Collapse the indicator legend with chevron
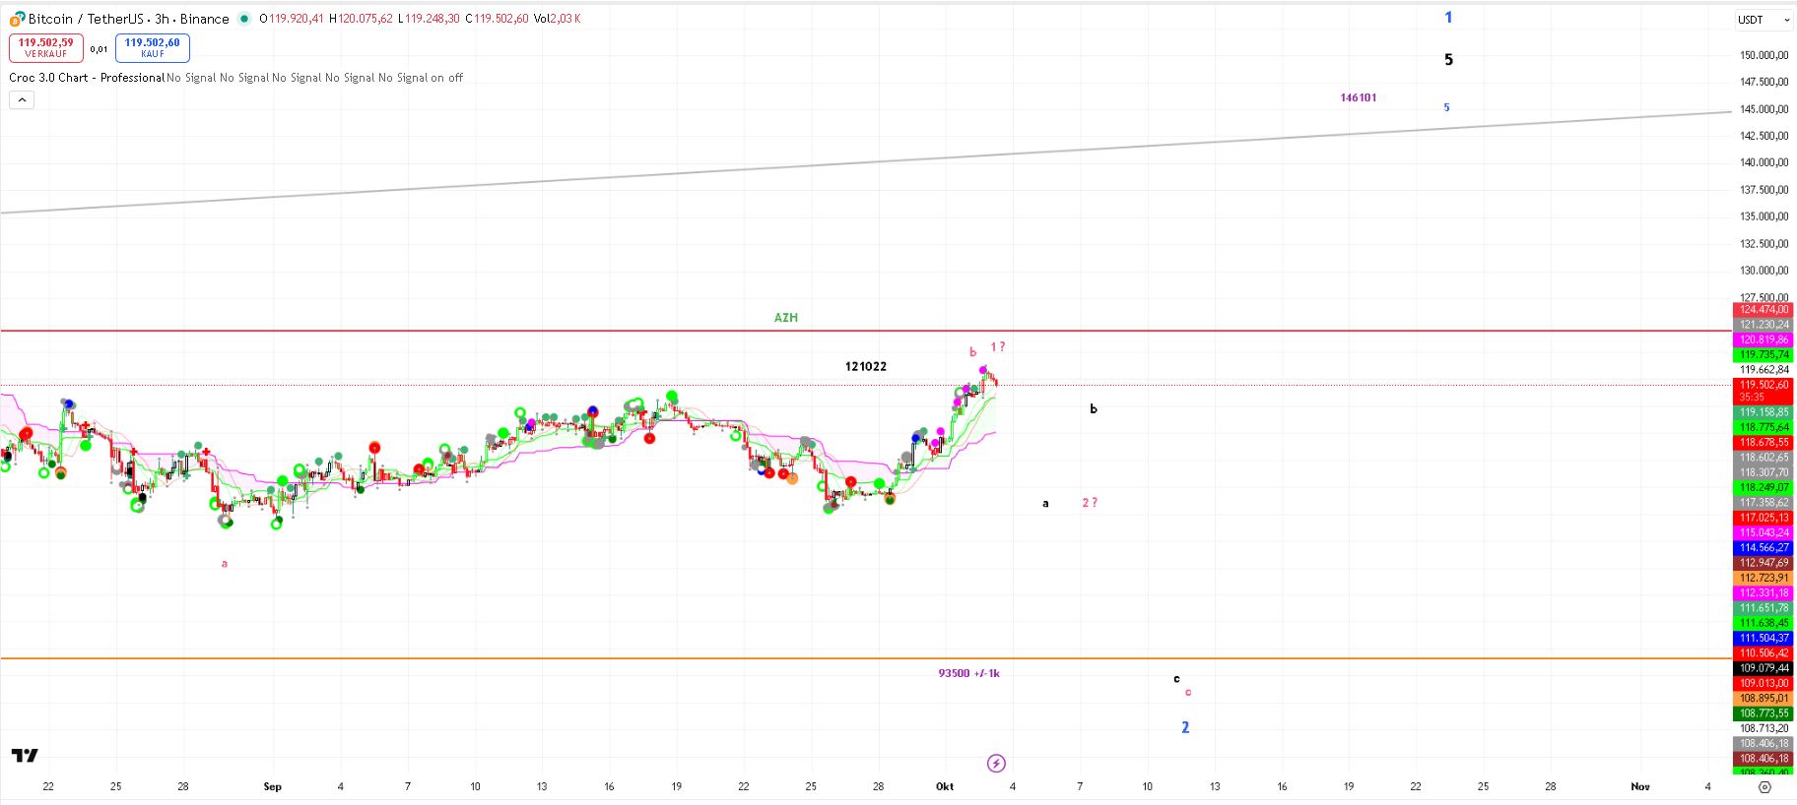The width and height of the screenshot is (1797, 805). [x=22, y=99]
